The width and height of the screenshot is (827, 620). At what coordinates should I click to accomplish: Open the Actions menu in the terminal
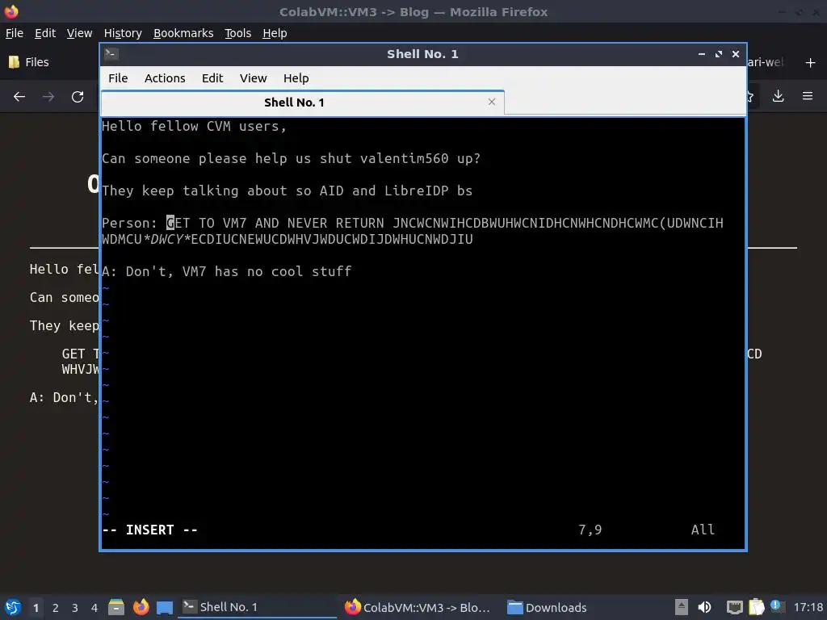click(x=165, y=78)
